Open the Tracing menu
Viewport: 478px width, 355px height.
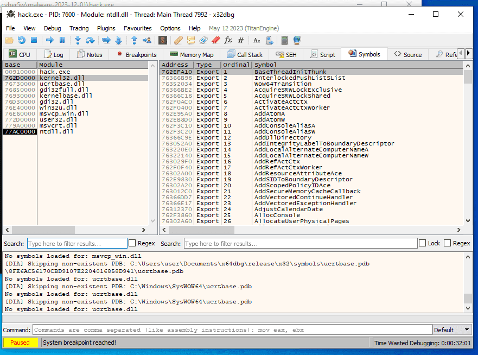click(79, 28)
